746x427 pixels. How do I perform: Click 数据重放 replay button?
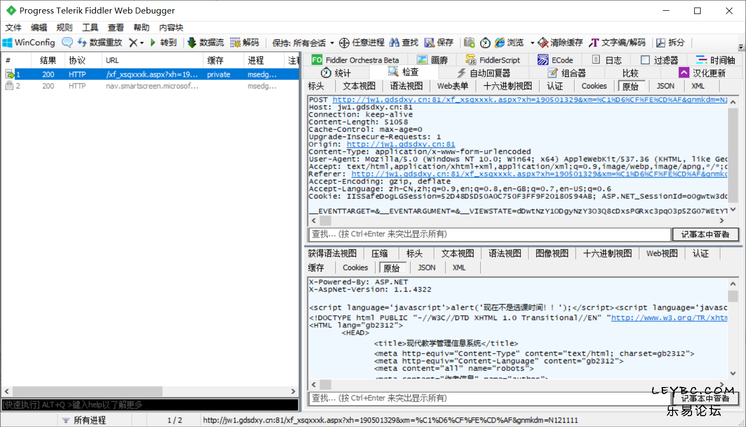100,42
